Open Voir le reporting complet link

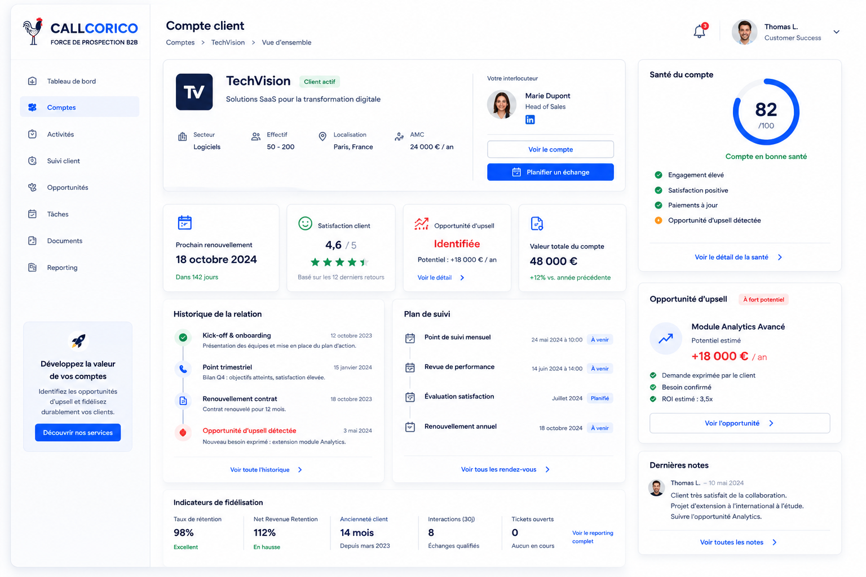(x=593, y=537)
